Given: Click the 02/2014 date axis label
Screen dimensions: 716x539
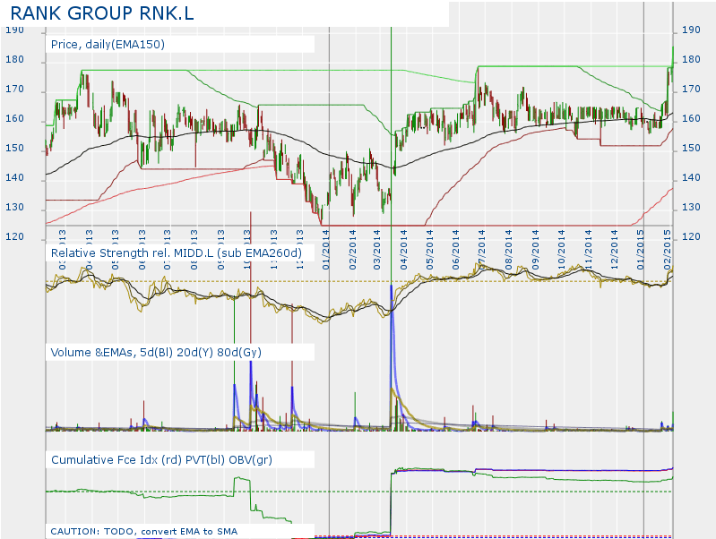Looking at the screenshot, I should pos(352,250).
